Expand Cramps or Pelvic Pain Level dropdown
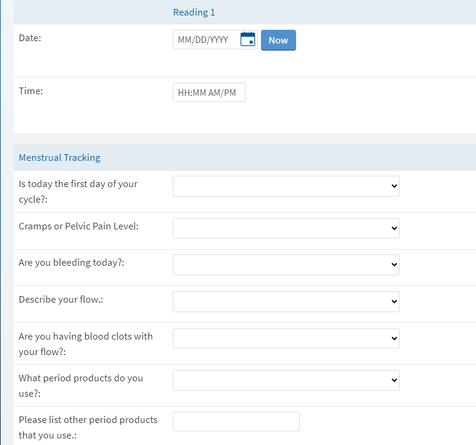This screenshot has height=445, width=476. pyautogui.click(x=286, y=228)
